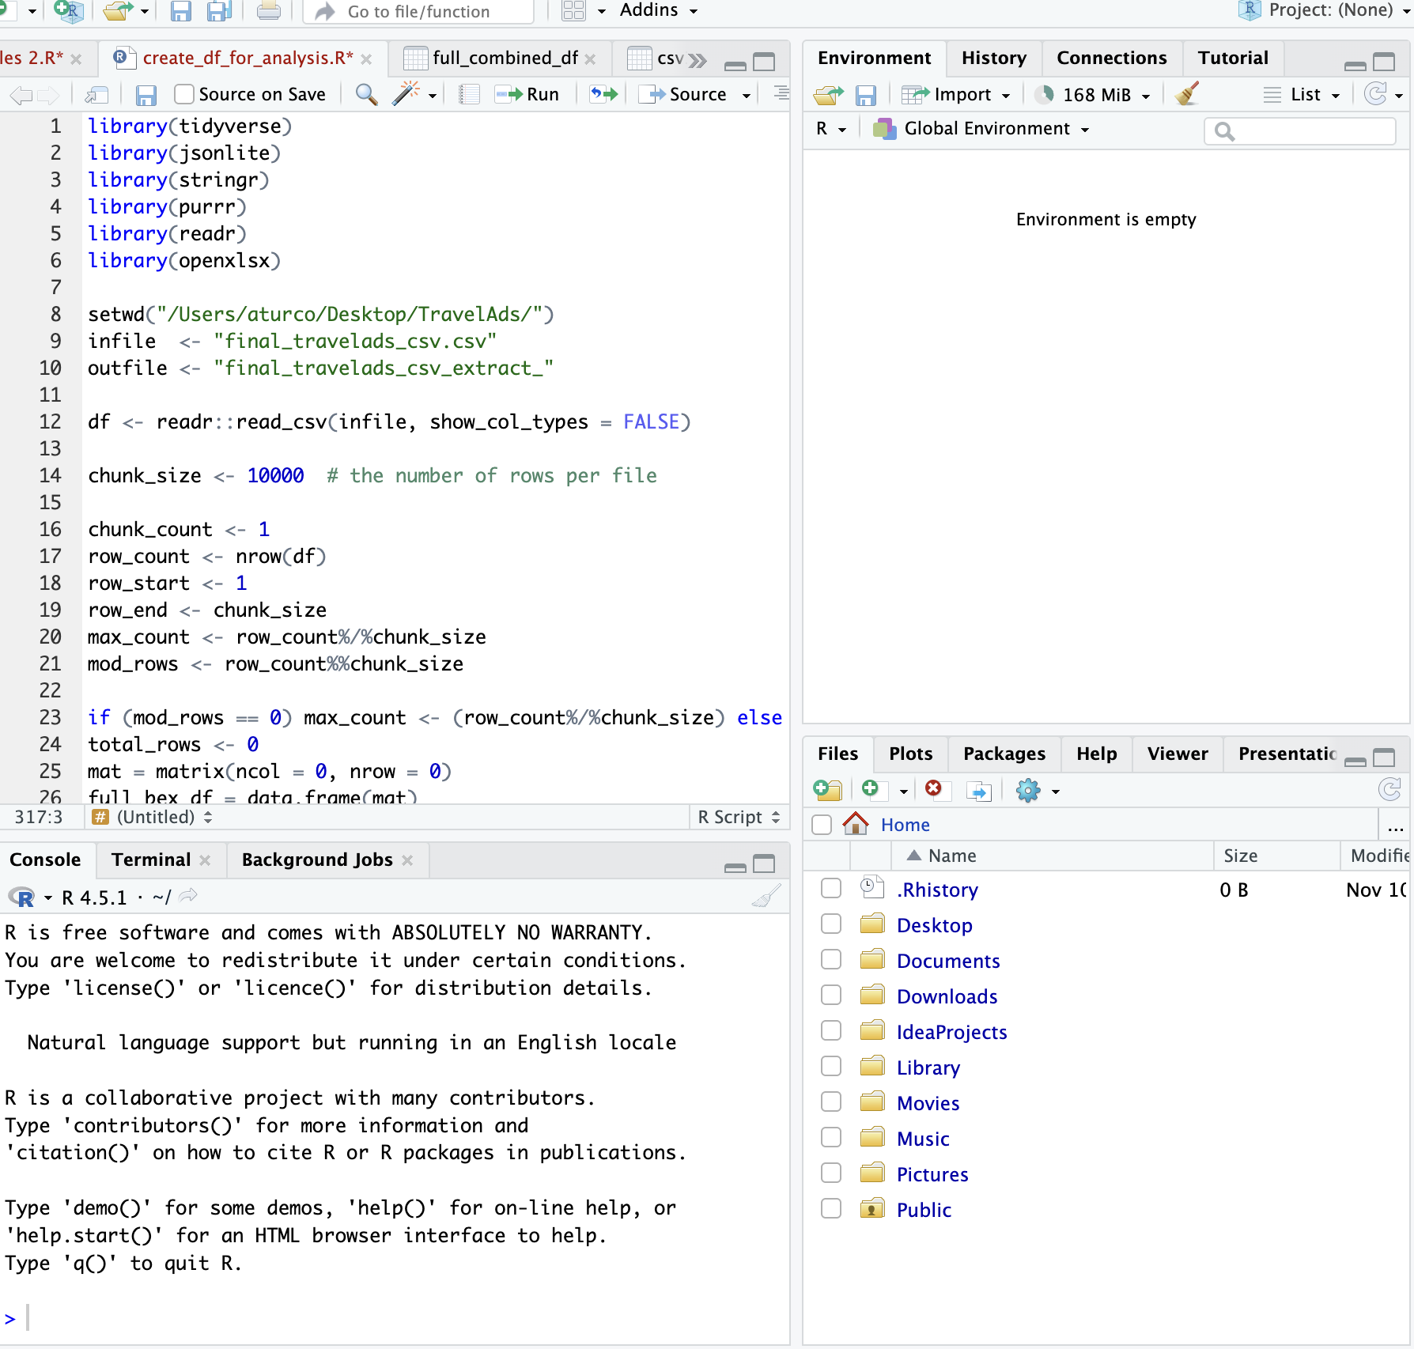Image resolution: width=1414 pixels, height=1349 pixels.
Task: Click the rename file icon in Files pane
Action: point(979,790)
